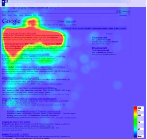The height and width of the screenshot is (139, 147).
Task: Click Im Cache for the Polen kaufen result
Action: pyautogui.click(x=39, y=73)
